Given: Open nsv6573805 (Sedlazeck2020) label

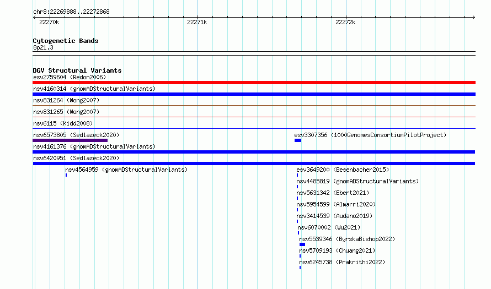Looking at the screenshot, I should 76,135.
